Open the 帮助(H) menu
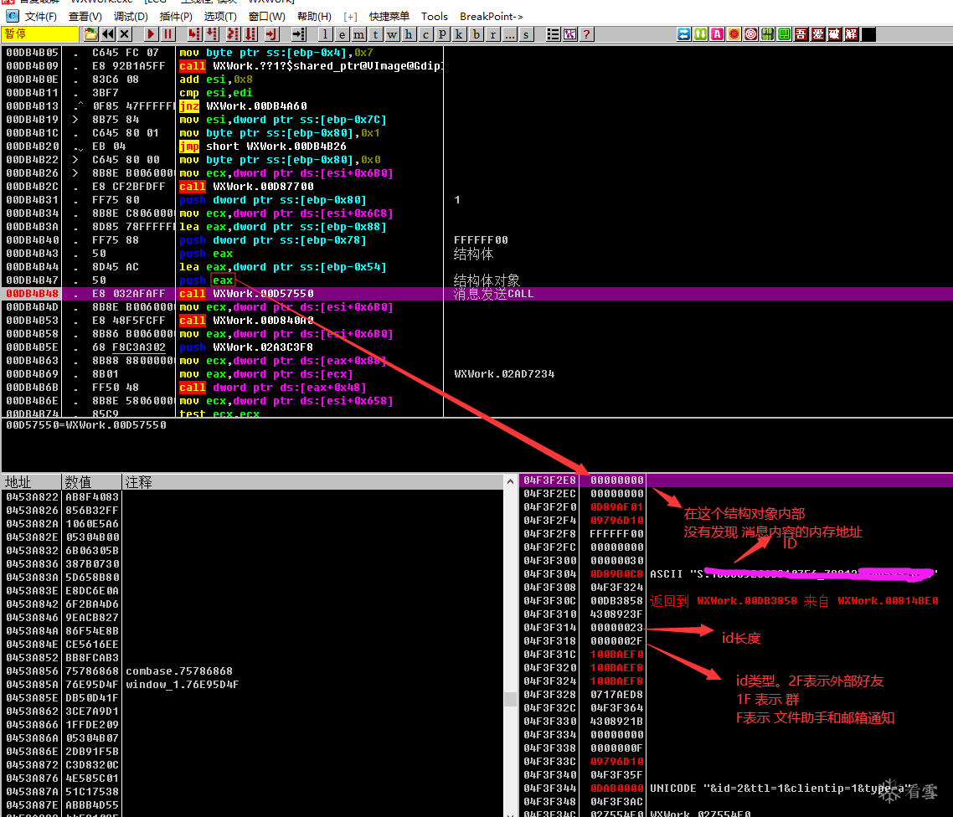Image resolution: width=953 pixels, height=817 pixels. [x=314, y=17]
